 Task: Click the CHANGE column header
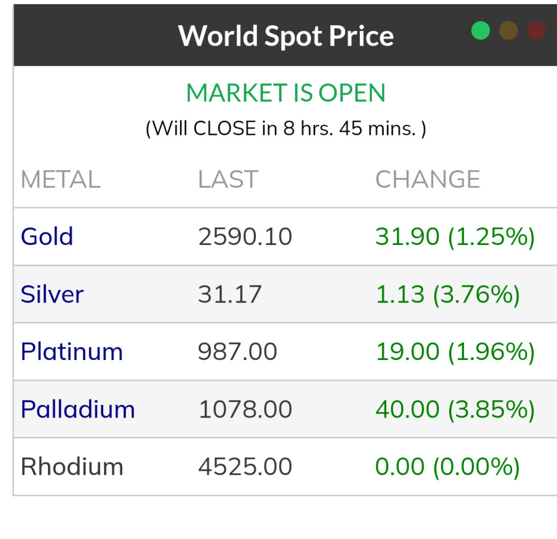click(428, 179)
